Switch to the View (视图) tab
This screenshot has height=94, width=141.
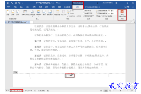[59, 7]
